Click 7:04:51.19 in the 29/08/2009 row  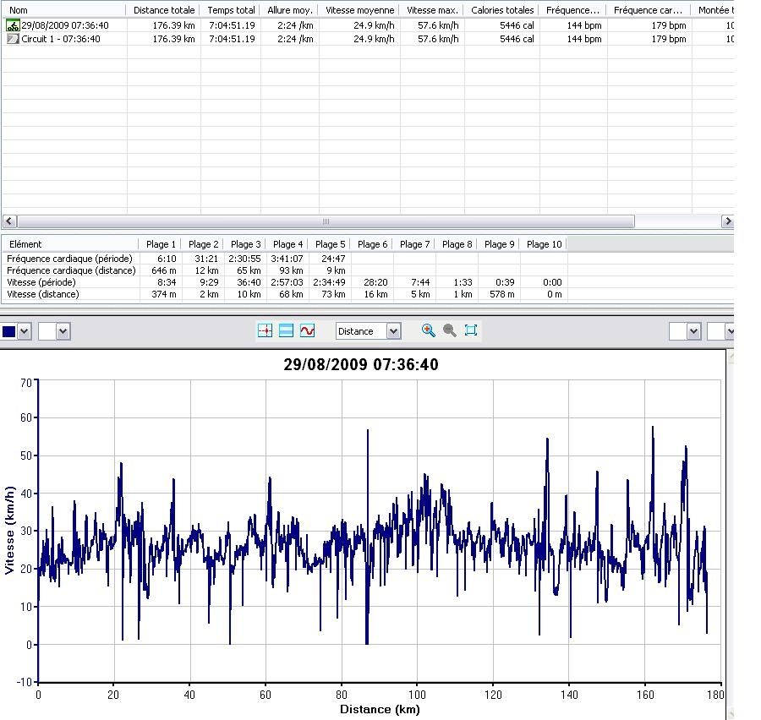(232, 25)
